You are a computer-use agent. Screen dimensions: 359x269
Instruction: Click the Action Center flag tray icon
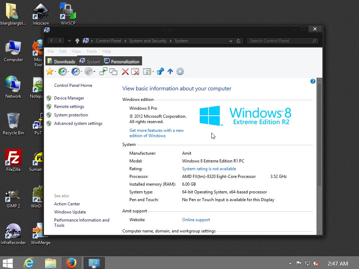299,263
